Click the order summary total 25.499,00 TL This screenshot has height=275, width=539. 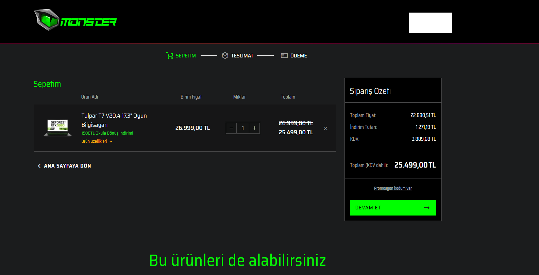click(x=415, y=165)
